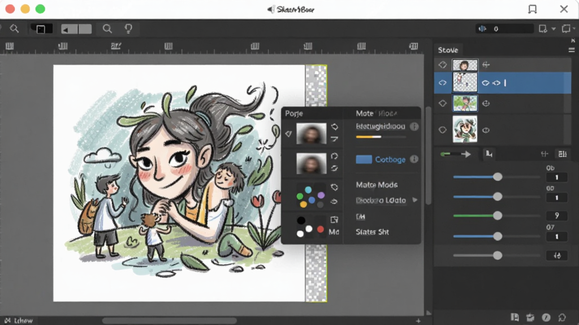Select the first blurred face brush thumbnail

tap(312, 133)
